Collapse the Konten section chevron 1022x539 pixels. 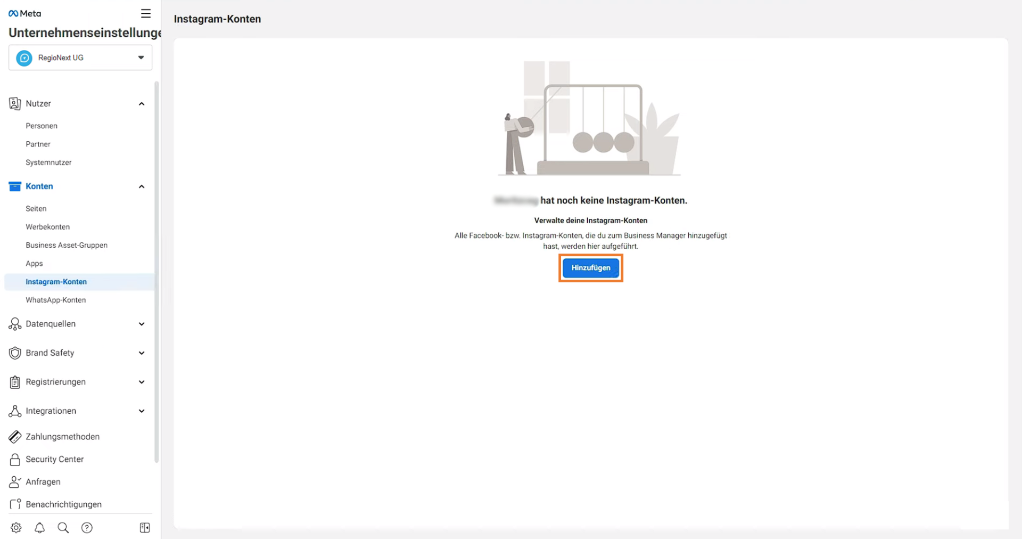pos(142,186)
